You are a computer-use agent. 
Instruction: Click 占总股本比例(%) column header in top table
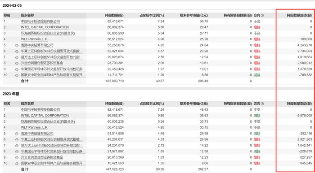(152, 15)
